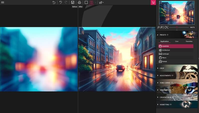Choose the SHARPEN! preset
The image size is (199, 113).
pos(176,46)
